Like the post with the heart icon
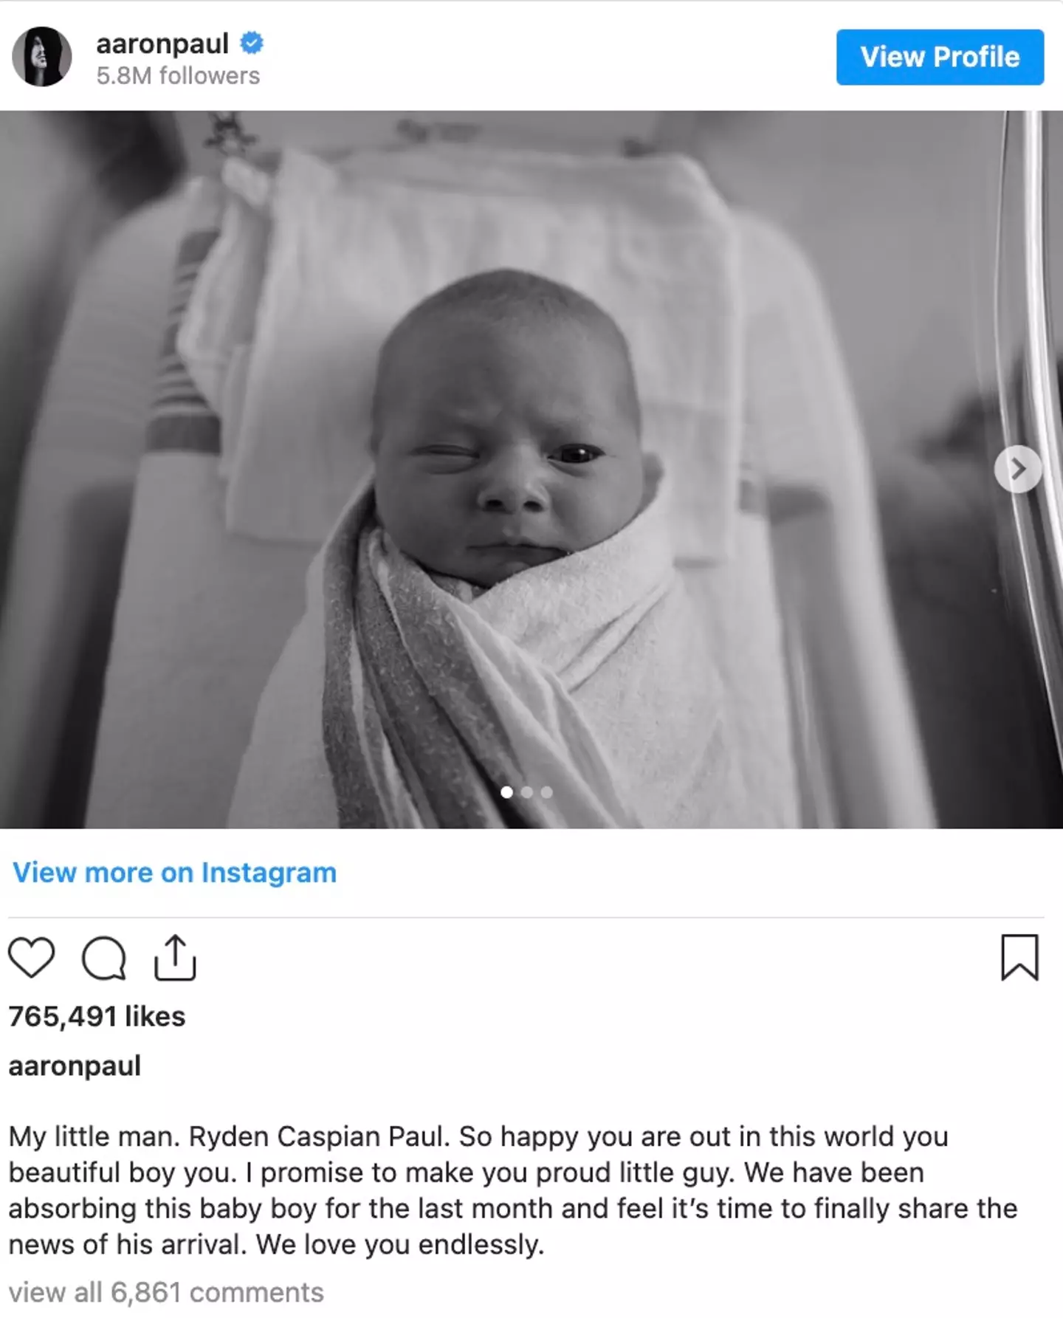Viewport: 1063px width, 1318px height. (x=31, y=958)
